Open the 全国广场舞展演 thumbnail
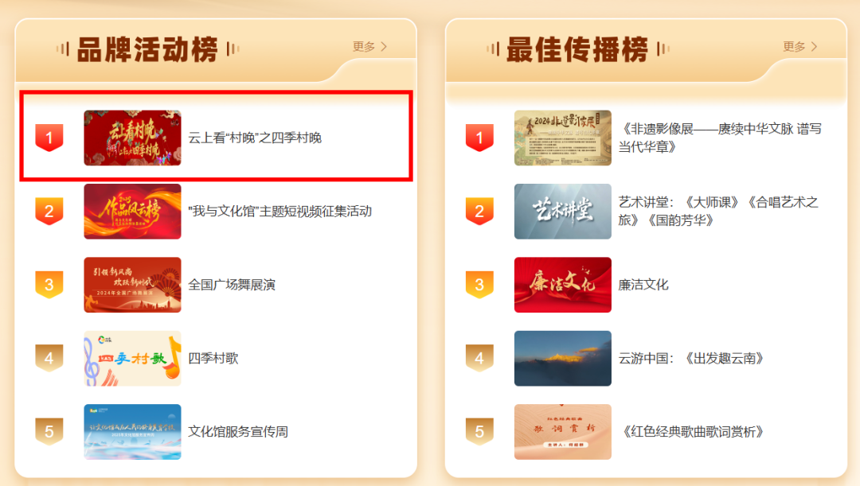Screen dimensions: 860x486 coord(132,285)
